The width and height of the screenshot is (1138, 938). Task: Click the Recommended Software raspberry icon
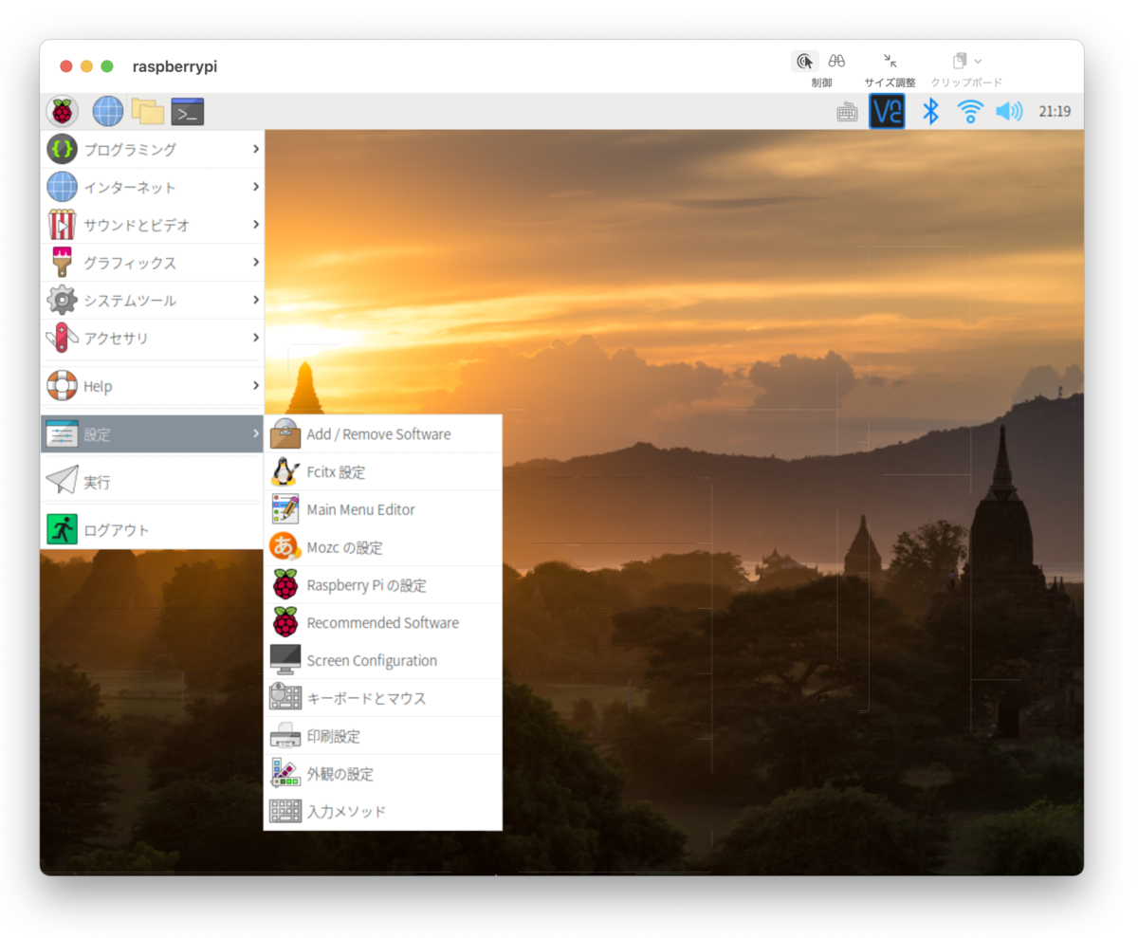pos(285,623)
